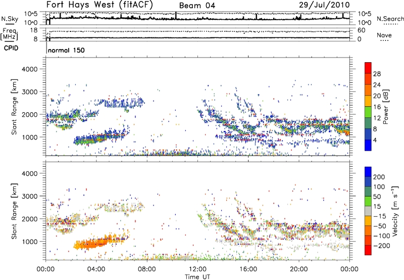Image resolution: width=404 pixels, height=280 pixels.
Task: Click '2000' on the power panel axis
Action: [30, 114]
